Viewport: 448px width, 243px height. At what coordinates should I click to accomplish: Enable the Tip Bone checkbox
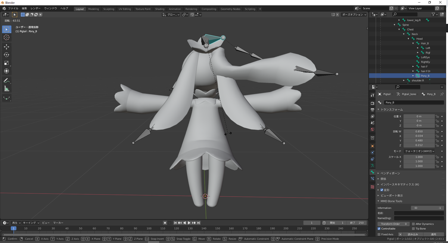[413, 228]
